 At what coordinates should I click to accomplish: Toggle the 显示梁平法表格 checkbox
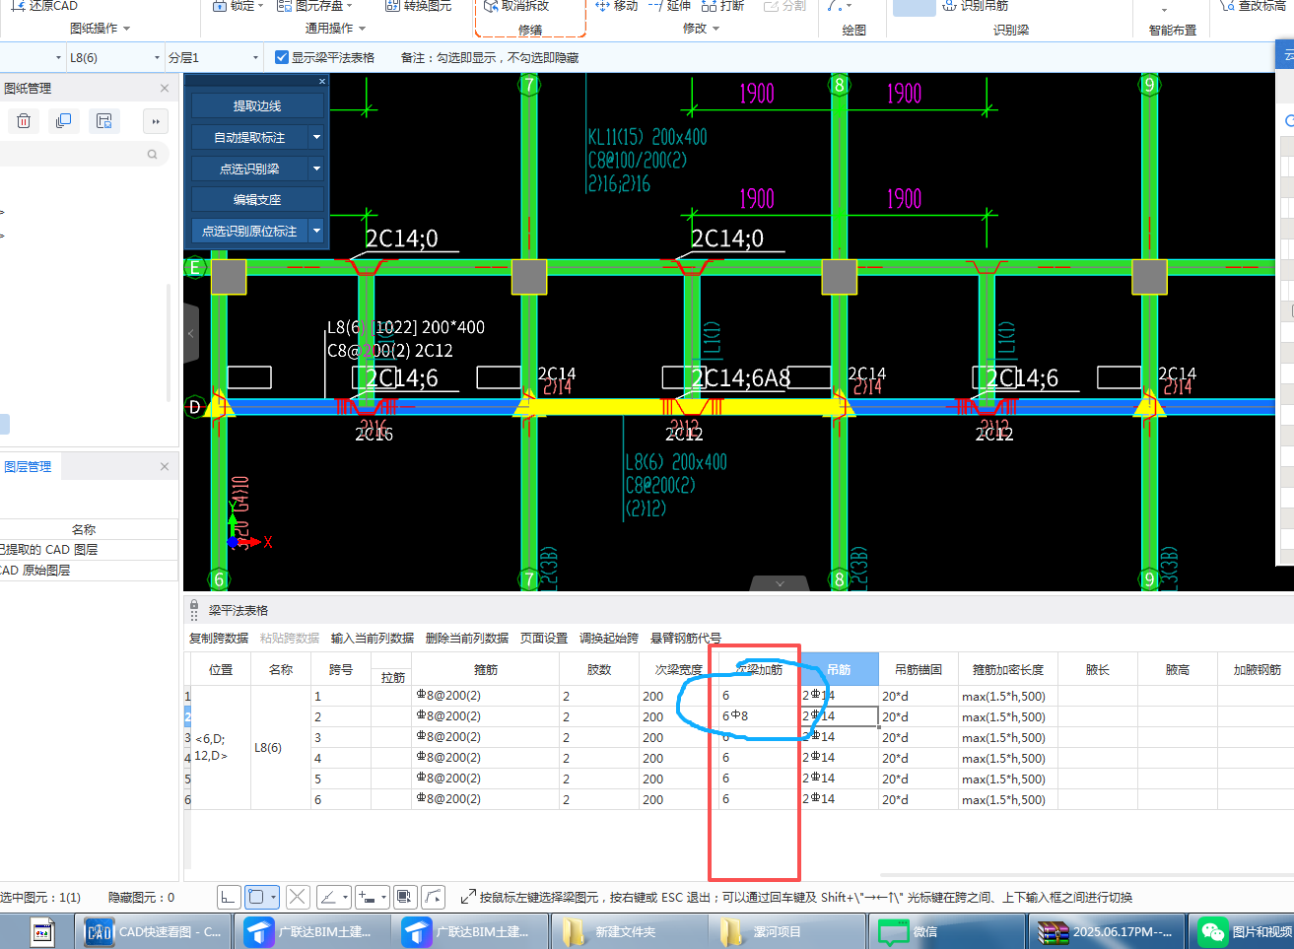(x=282, y=57)
